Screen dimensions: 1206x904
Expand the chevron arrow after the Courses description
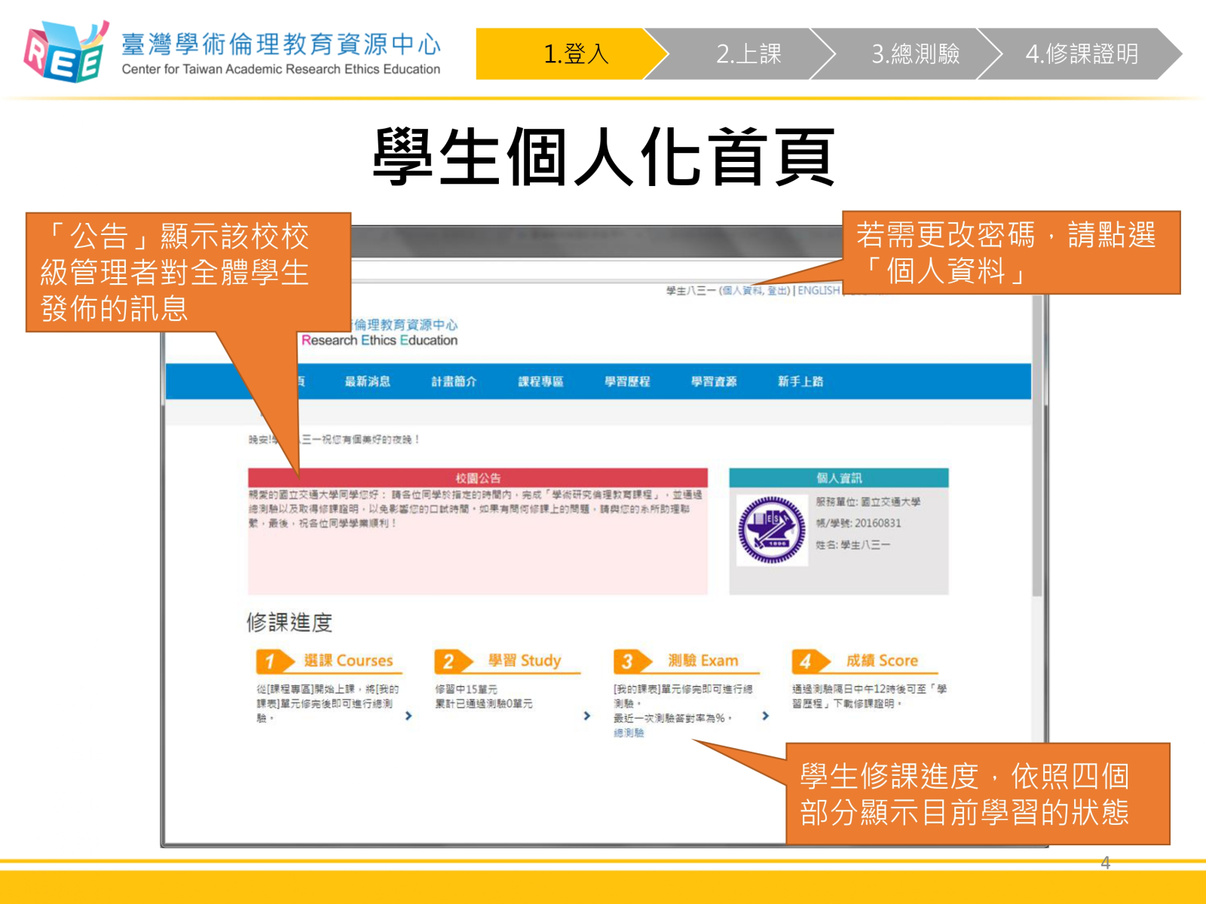(409, 716)
